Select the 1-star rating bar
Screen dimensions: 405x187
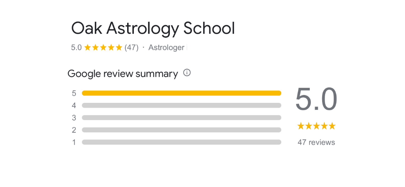181,142
